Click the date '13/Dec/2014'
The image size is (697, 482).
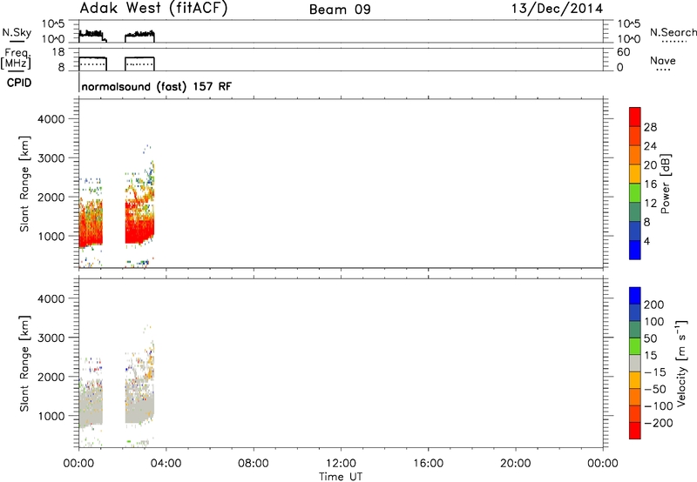pyautogui.click(x=558, y=9)
